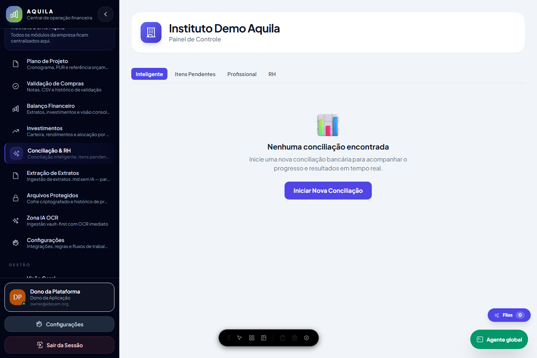Click Sair da Sessão to log out
The height and width of the screenshot is (358, 537).
59,345
